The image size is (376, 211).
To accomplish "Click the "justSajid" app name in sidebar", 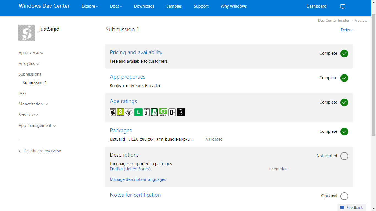I will click(x=49, y=29).
